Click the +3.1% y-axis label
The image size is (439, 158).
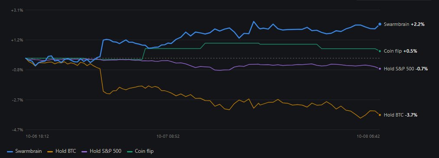click(x=17, y=10)
